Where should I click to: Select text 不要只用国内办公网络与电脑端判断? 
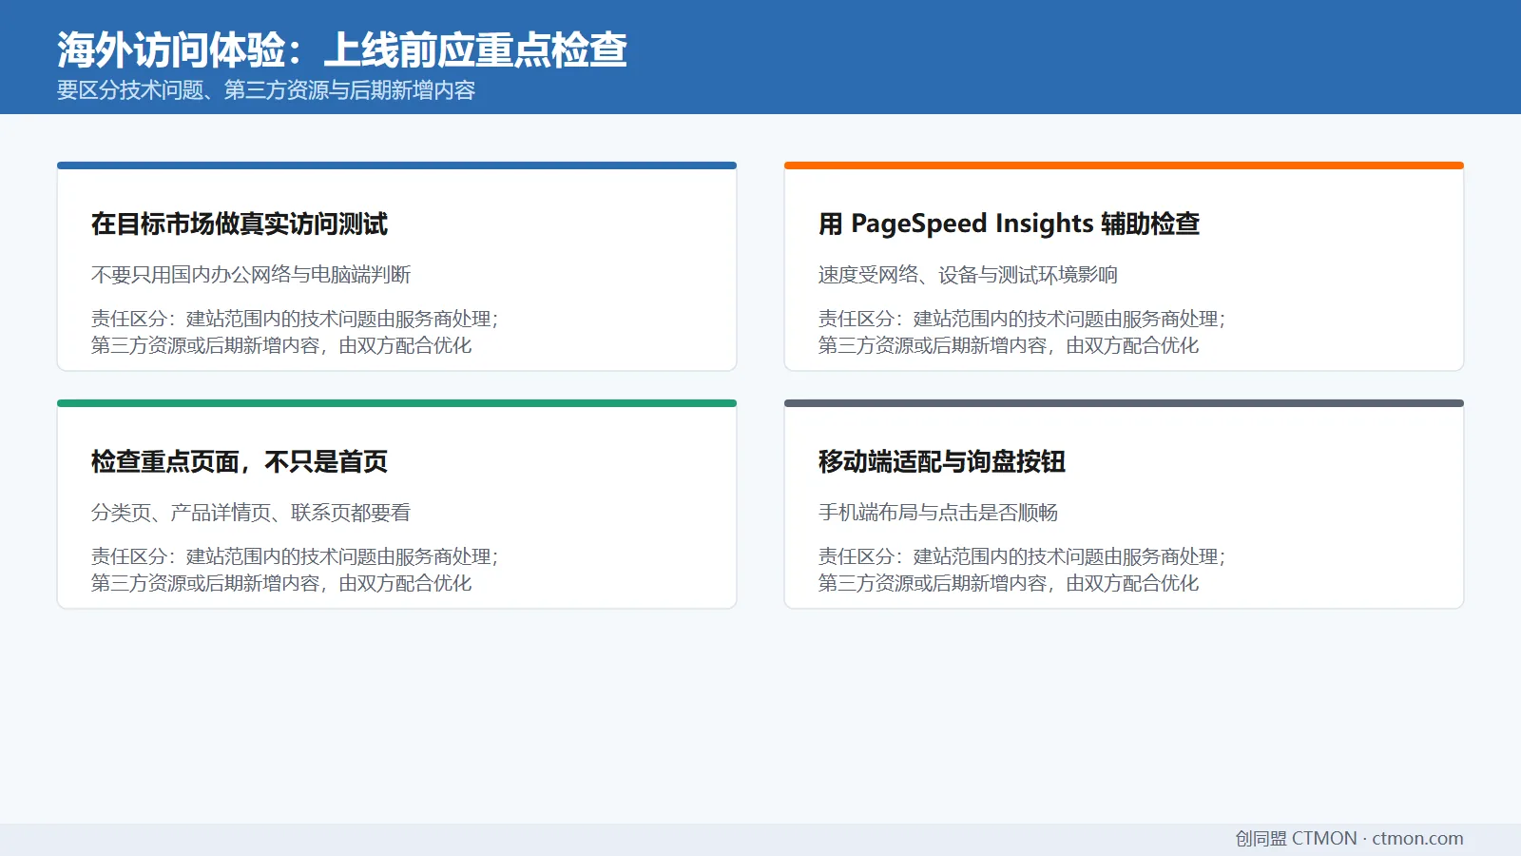[x=251, y=275]
